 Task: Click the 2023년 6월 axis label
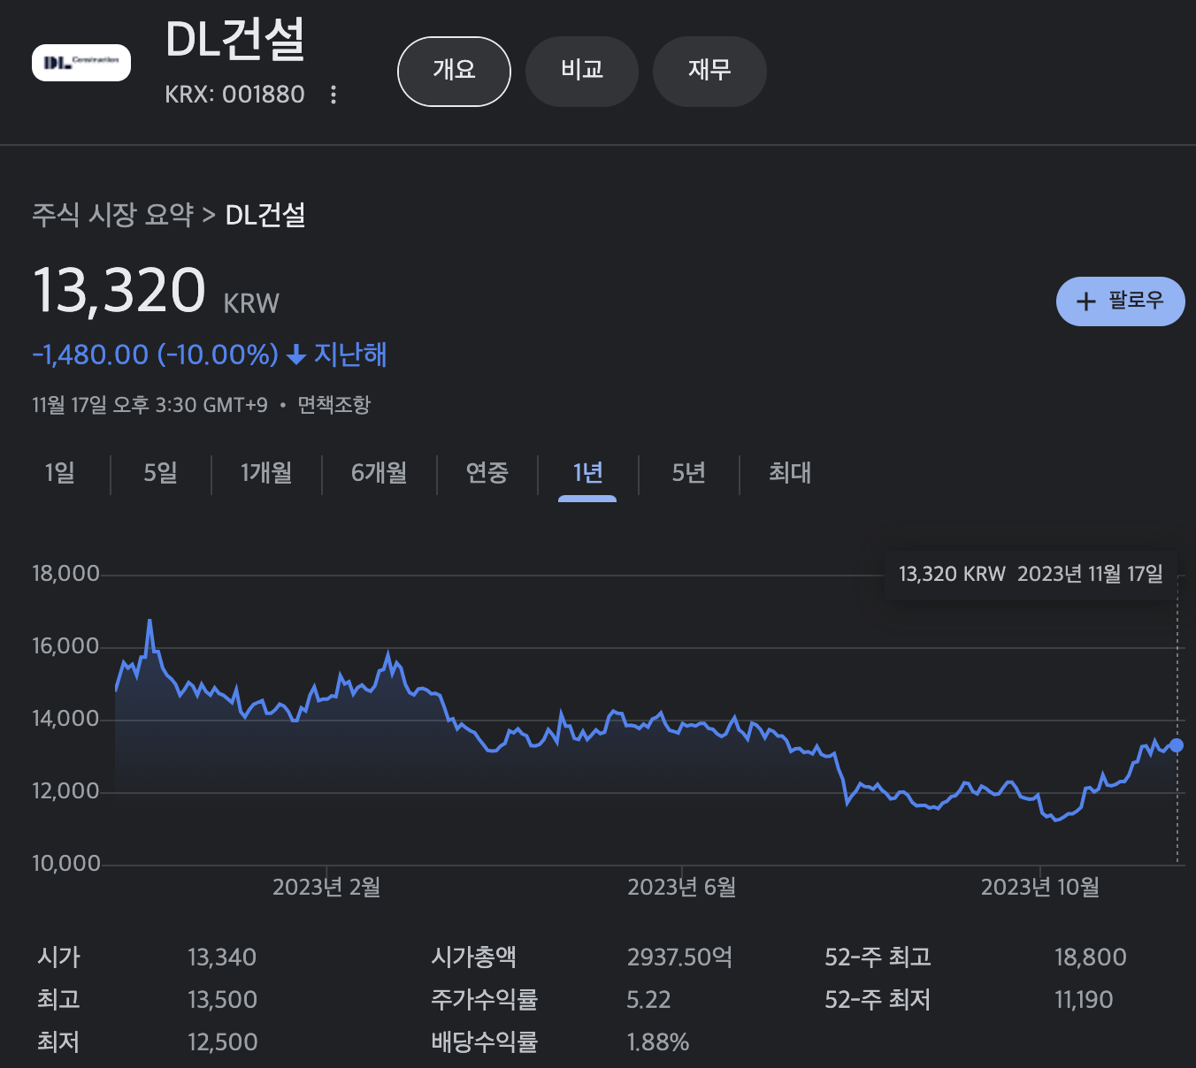[x=682, y=888]
